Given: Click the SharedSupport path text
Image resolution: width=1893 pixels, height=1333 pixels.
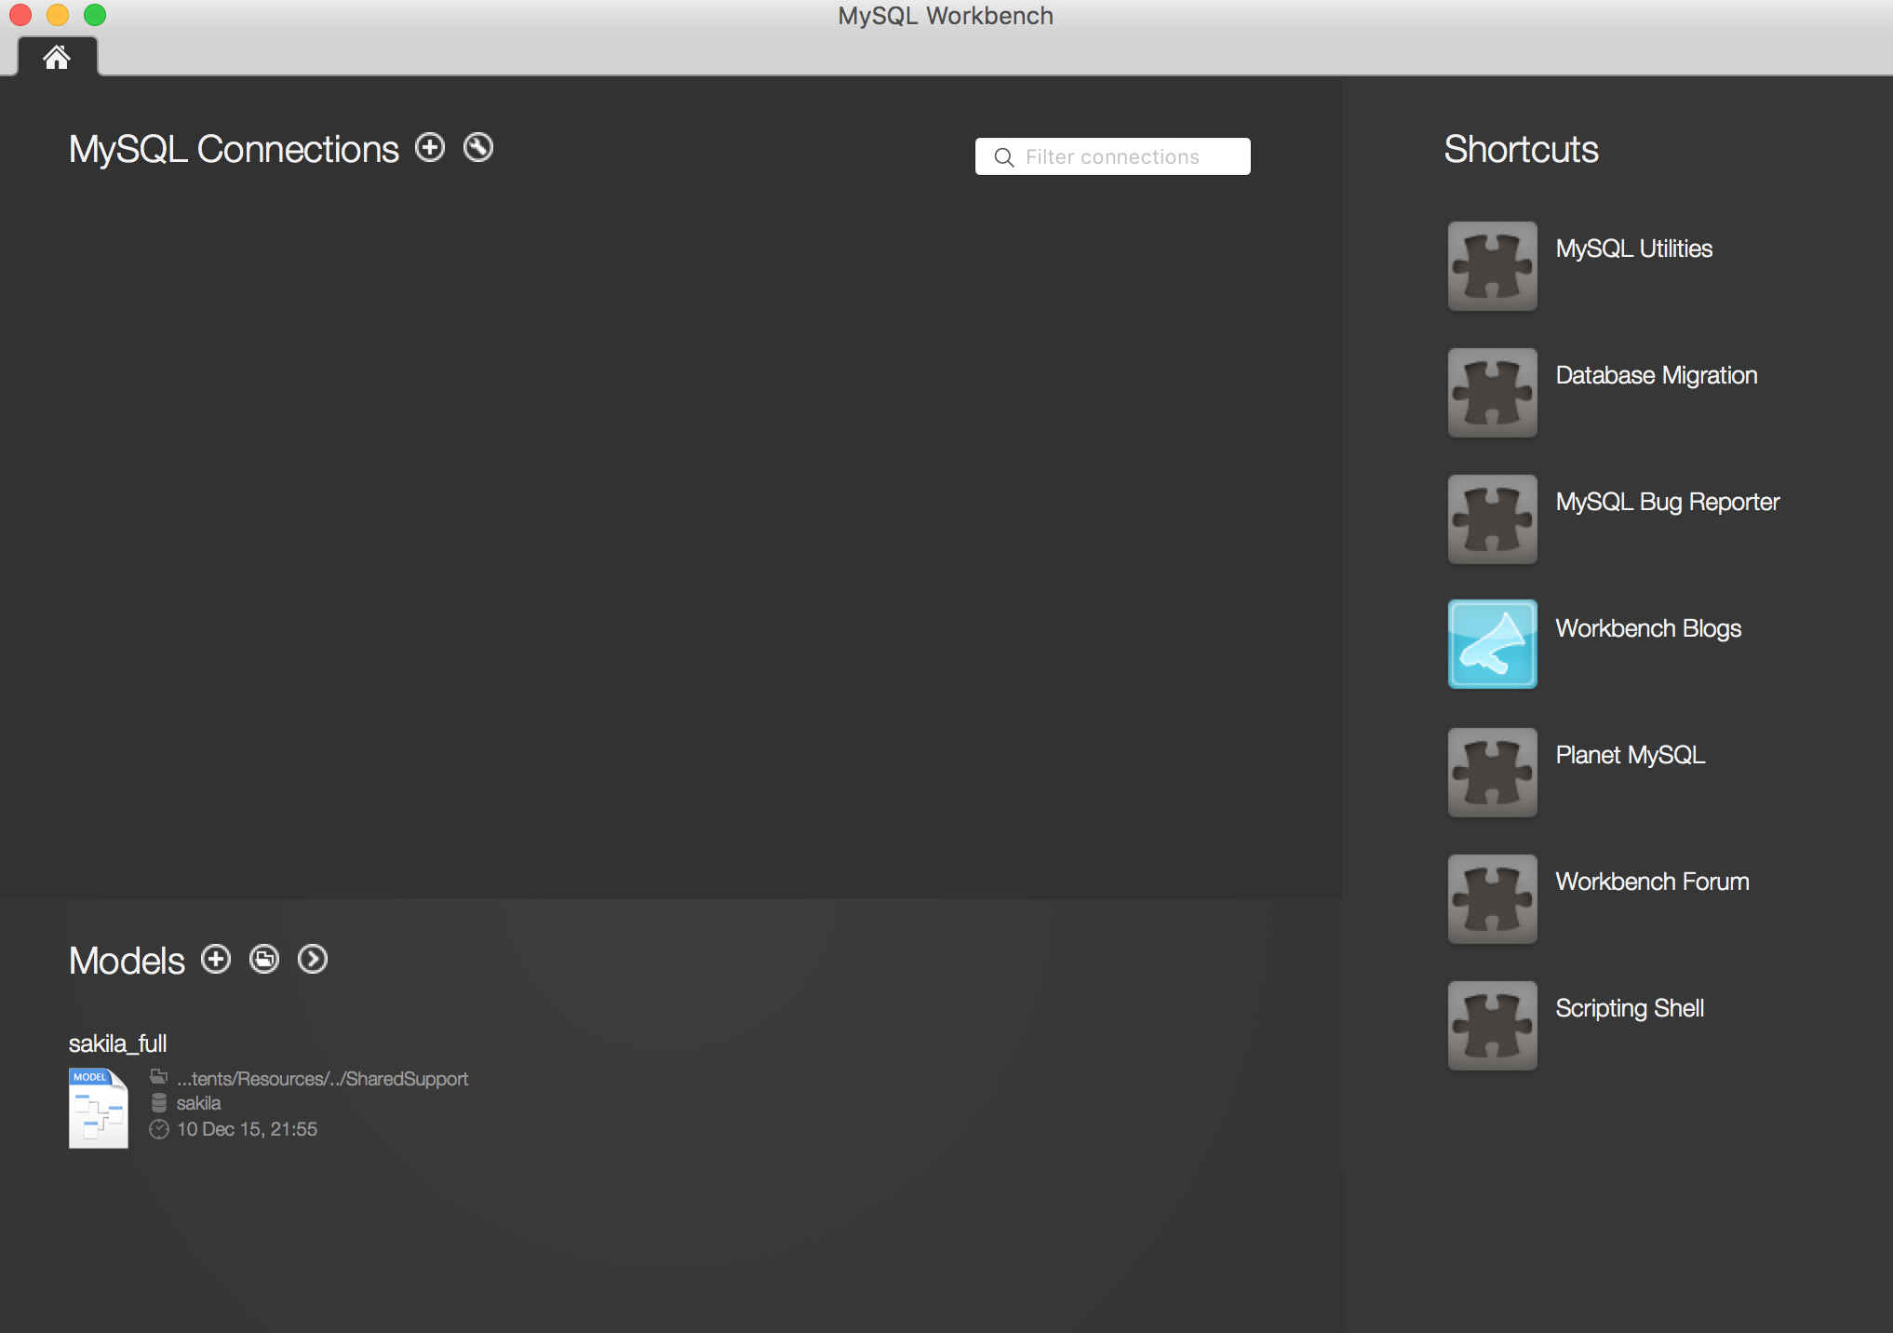Looking at the screenshot, I should point(322,1079).
